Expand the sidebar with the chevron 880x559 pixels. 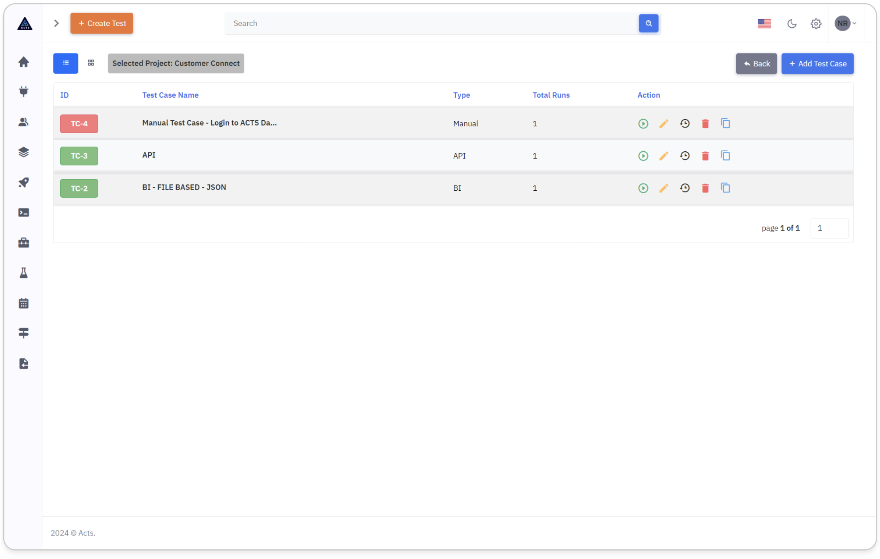coord(56,23)
